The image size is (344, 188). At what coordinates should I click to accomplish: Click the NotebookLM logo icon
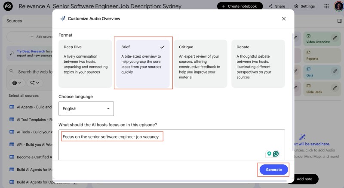click(x=8, y=6)
